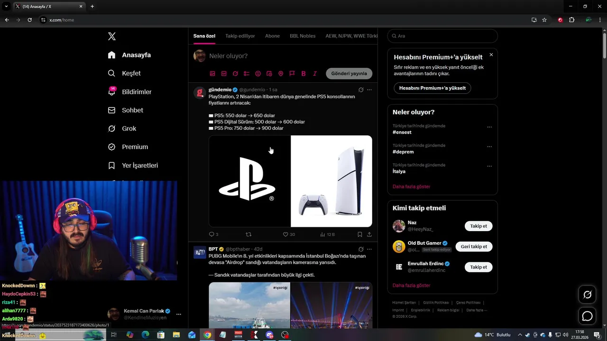The image size is (607, 341).
Task: Open more options on BPT post
Action: coord(369,249)
